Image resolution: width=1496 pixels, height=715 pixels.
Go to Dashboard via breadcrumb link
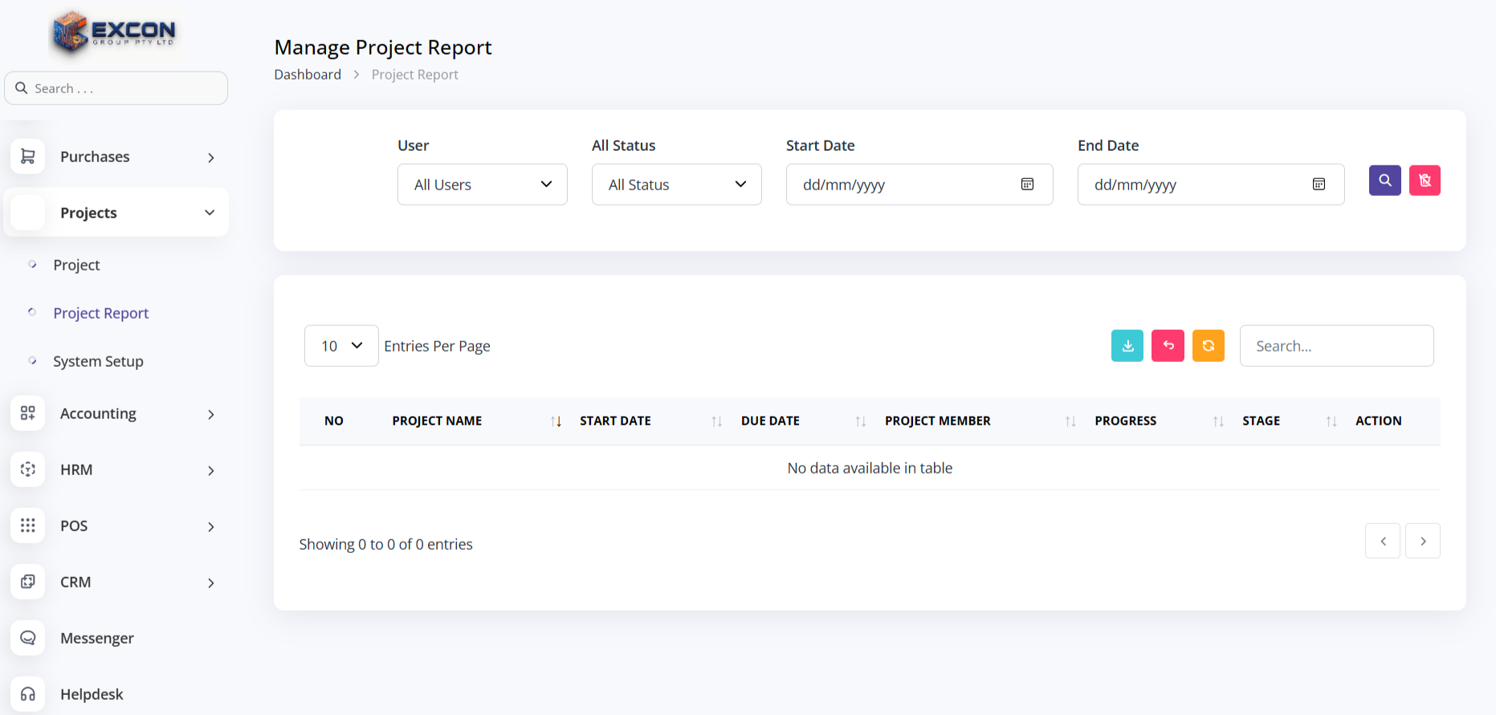click(x=308, y=75)
